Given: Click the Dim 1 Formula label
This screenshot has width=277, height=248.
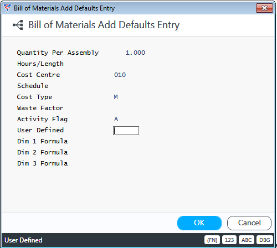Looking at the screenshot, I should tap(43, 141).
